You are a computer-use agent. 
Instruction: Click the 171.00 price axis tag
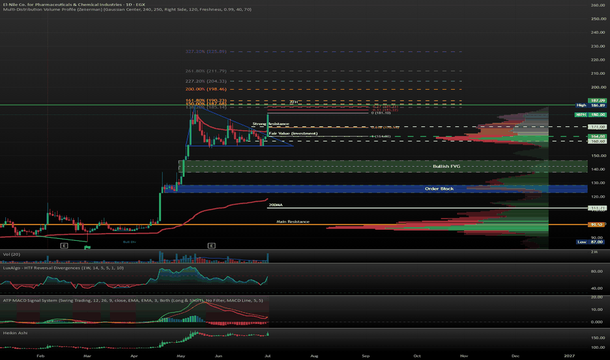click(598, 127)
